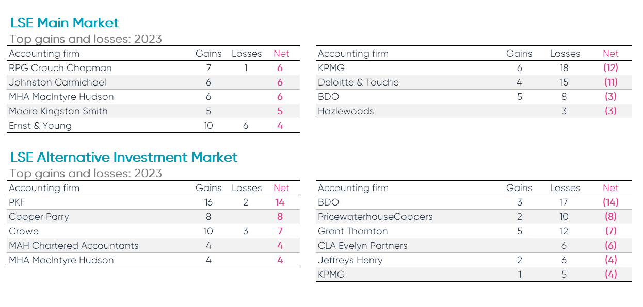Select the PKF firm name
Viewport: 643px width, 307px height.
pos(17,202)
